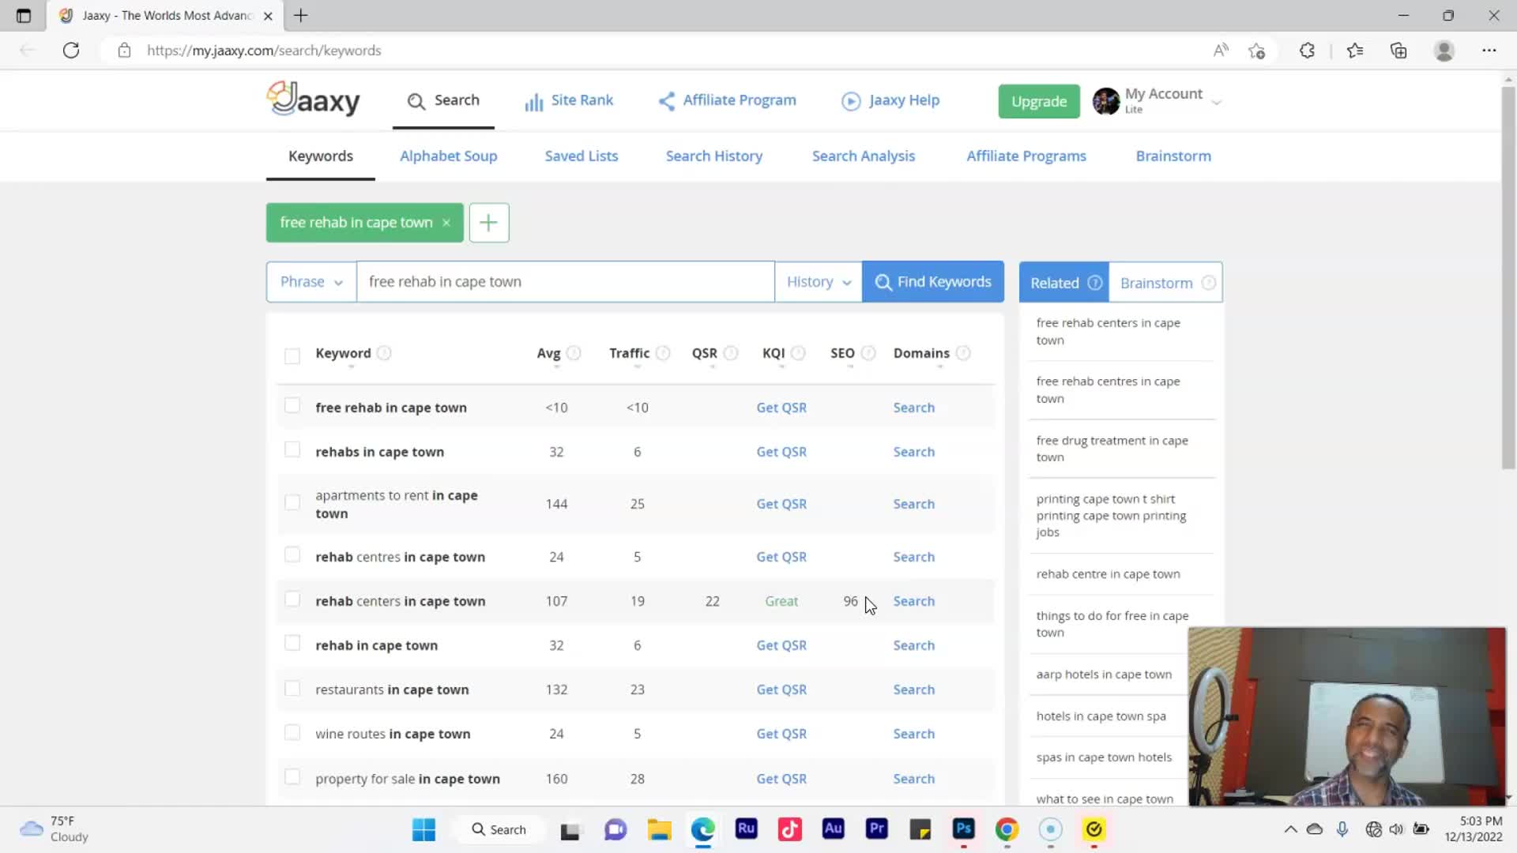Screen dimensions: 1517x853
Task: Click the Traffic column info icon
Action: coord(663,353)
